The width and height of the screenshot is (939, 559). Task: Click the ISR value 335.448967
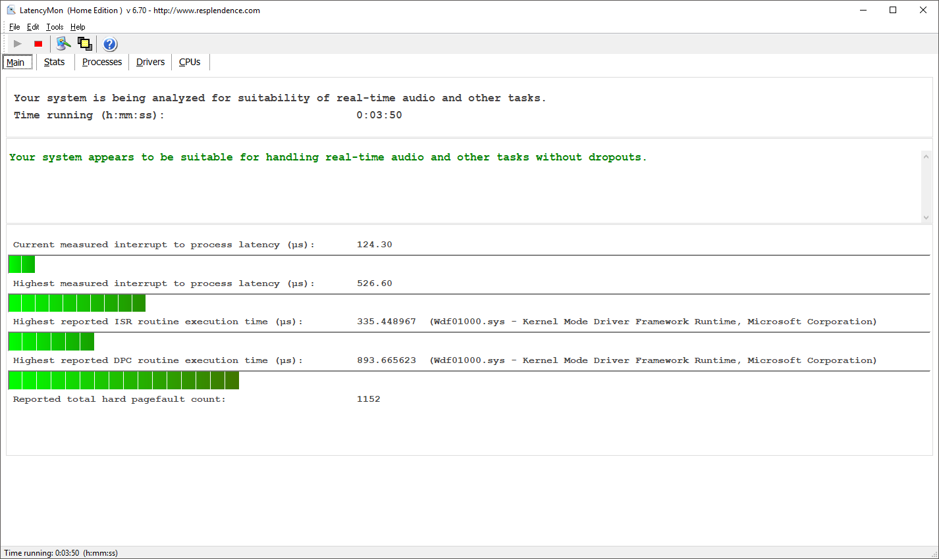click(387, 322)
